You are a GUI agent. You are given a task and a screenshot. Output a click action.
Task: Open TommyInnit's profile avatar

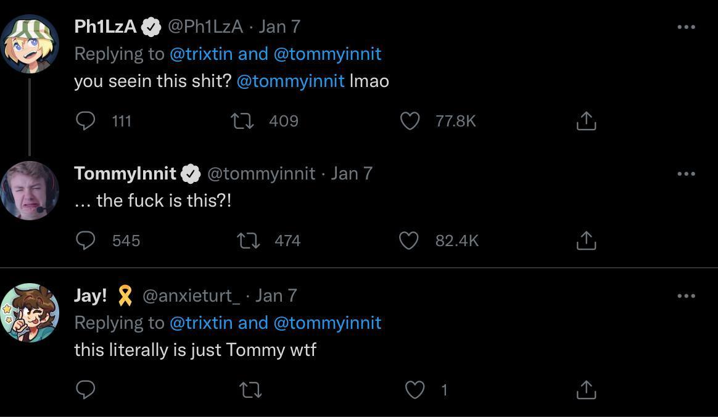coord(30,190)
